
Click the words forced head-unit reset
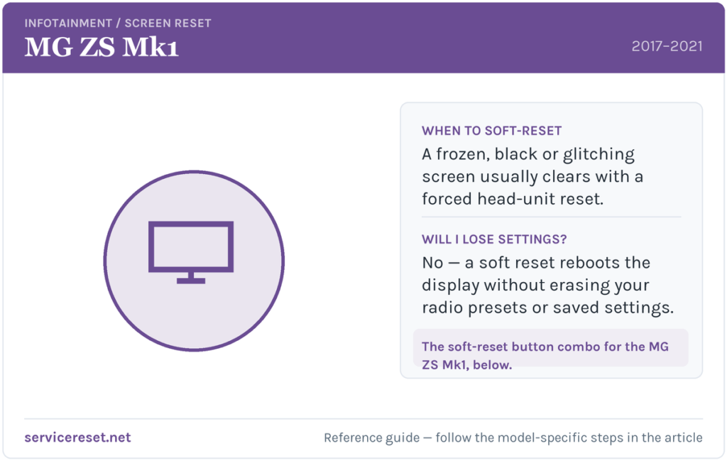coord(513,199)
